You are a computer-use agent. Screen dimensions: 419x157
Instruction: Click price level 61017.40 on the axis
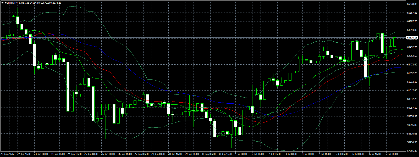412,91
